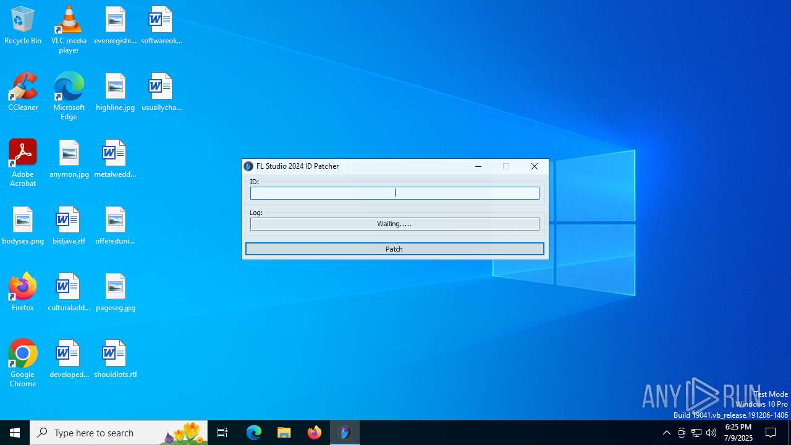Viewport: 791px width, 445px height.
Task: Select the developed document icon
Action: tap(69, 360)
